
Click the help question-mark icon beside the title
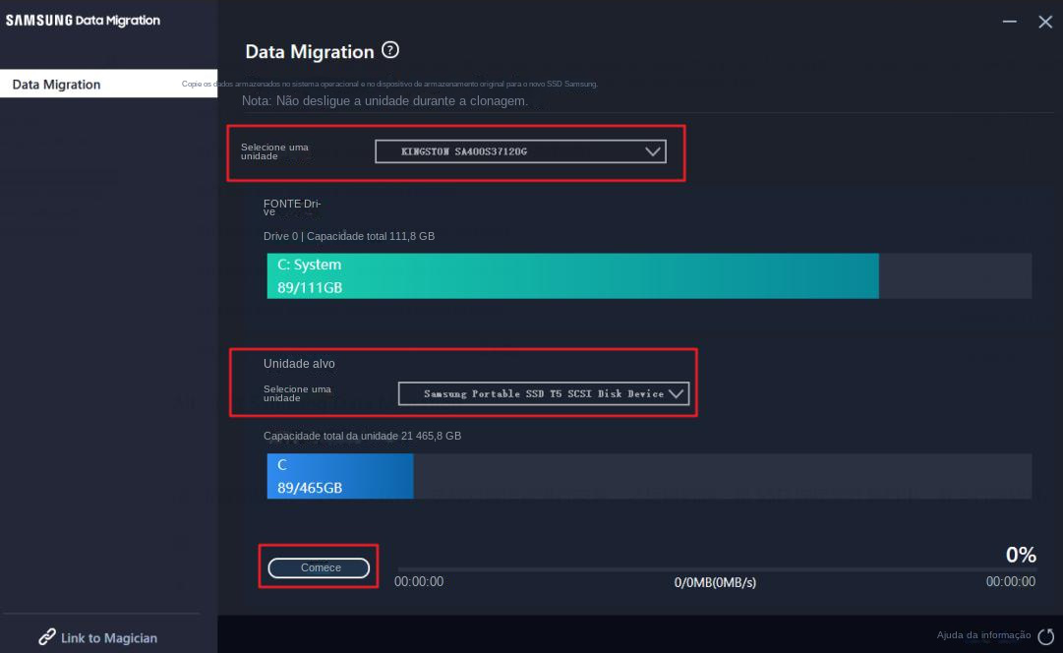point(390,50)
